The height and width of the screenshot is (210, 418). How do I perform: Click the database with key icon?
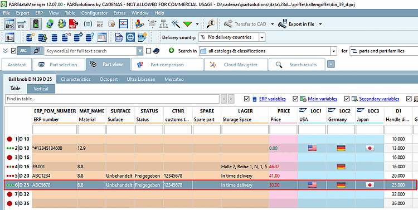[31, 37]
